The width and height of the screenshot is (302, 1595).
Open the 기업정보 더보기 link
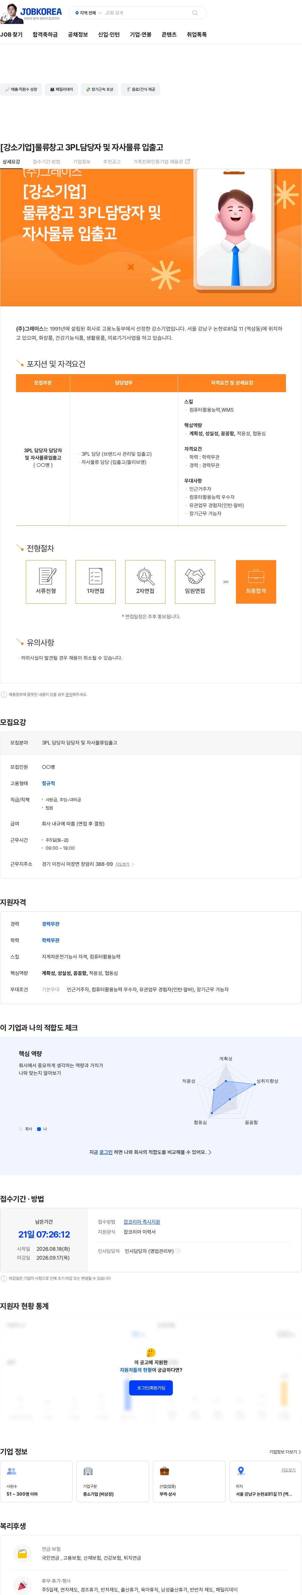click(285, 1451)
